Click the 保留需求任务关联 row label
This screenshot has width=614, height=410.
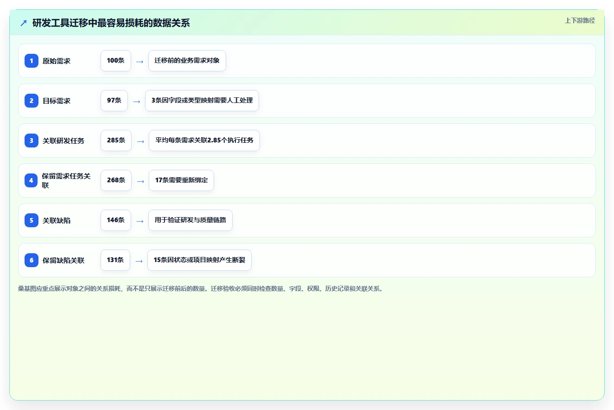66,180
